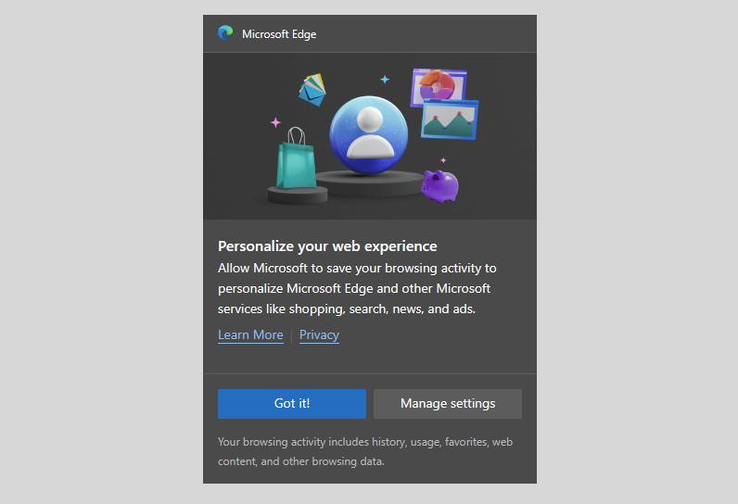Viewport: 738px width, 504px height.
Task: Click the 'Personalize your web experience' heading
Action: coord(327,246)
